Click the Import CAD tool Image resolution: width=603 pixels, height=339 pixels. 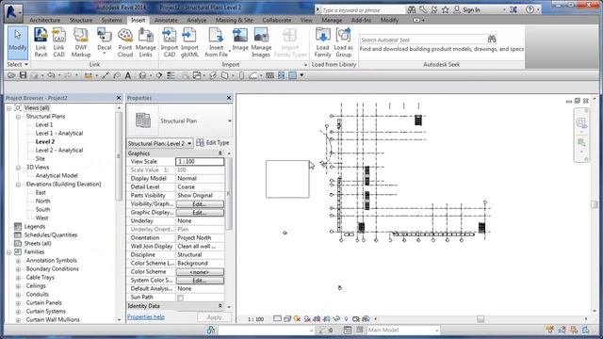coord(170,42)
